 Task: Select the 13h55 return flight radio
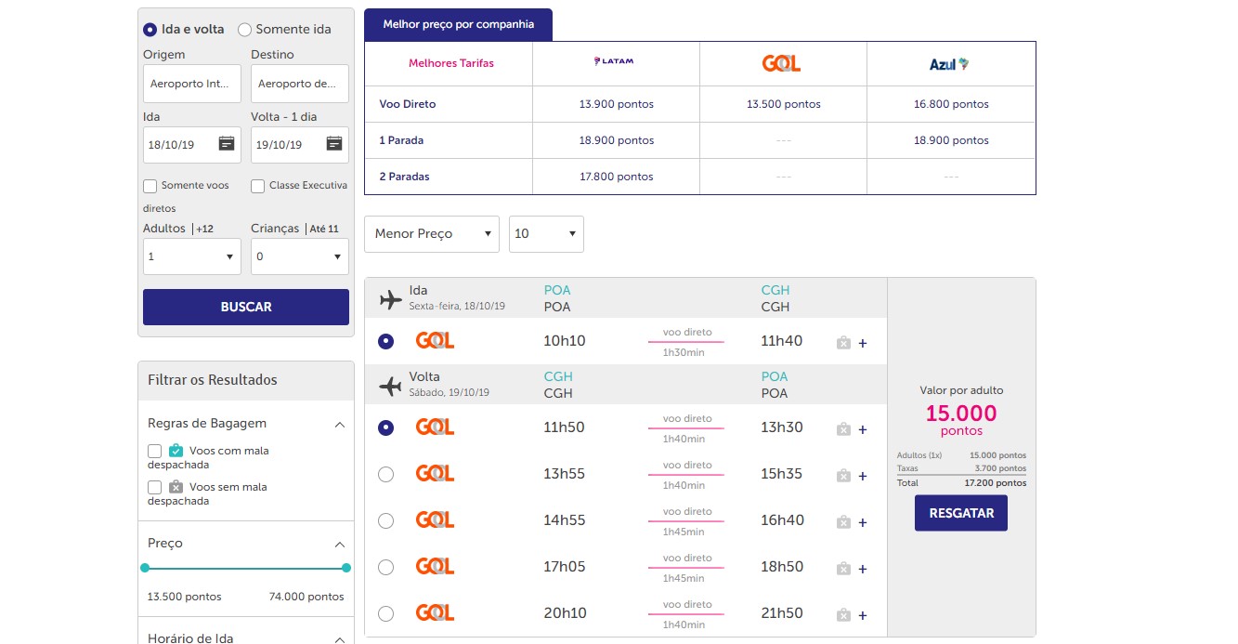point(386,474)
